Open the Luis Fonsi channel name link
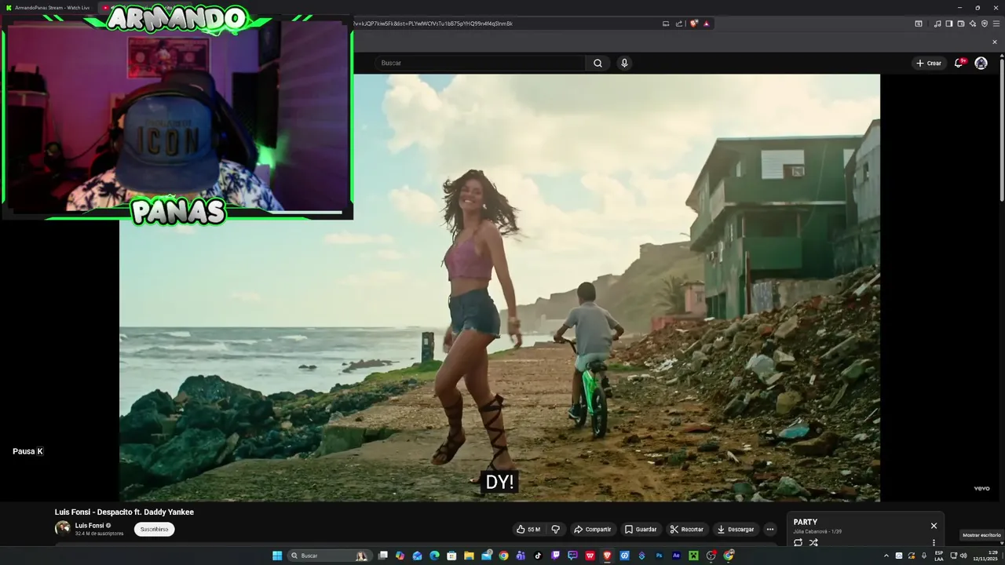This screenshot has width=1005, height=565. [90, 526]
